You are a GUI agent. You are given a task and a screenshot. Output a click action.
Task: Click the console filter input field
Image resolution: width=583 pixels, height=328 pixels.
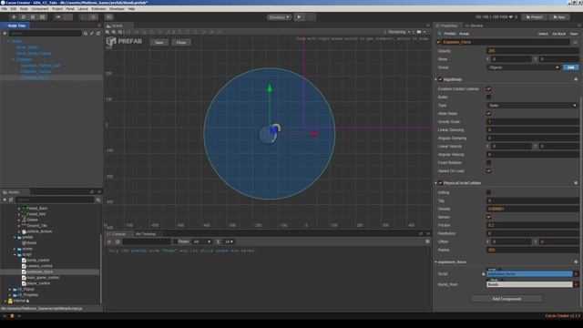(x=147, y=241)
